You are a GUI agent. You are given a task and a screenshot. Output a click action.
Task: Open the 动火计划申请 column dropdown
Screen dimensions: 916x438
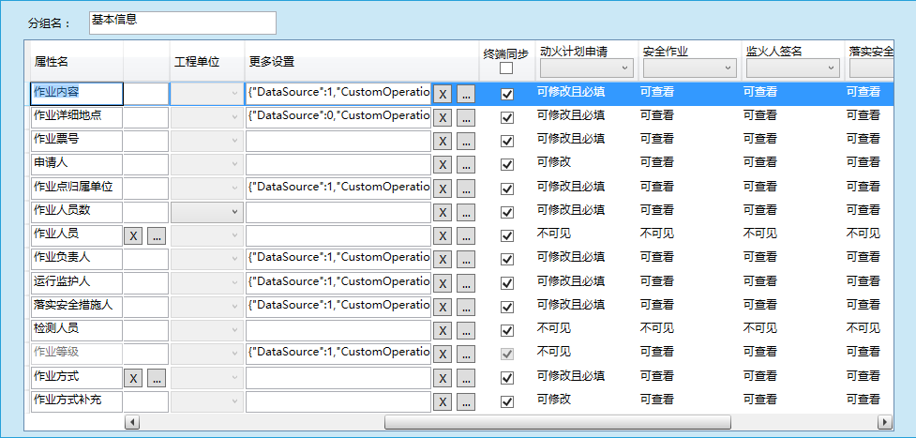tap(587, 68)
